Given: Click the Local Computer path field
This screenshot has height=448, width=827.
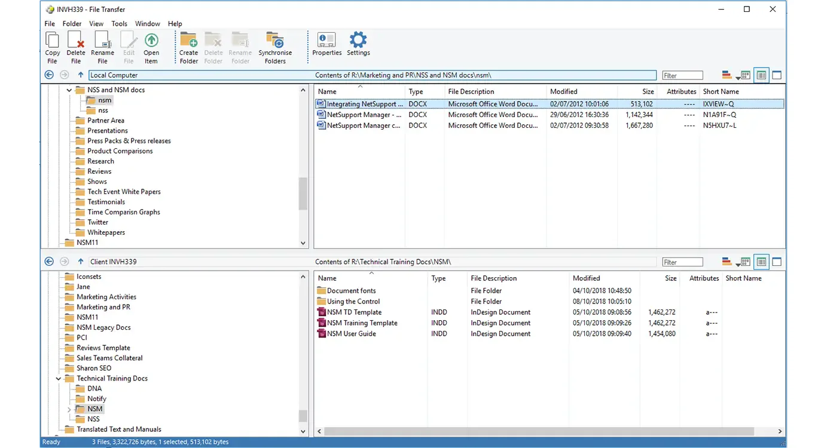Looking at the screenshot, I should tap(372, 75).
